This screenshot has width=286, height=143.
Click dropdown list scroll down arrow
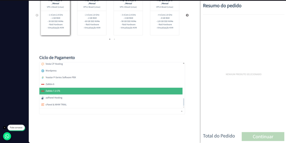[184, 107]
